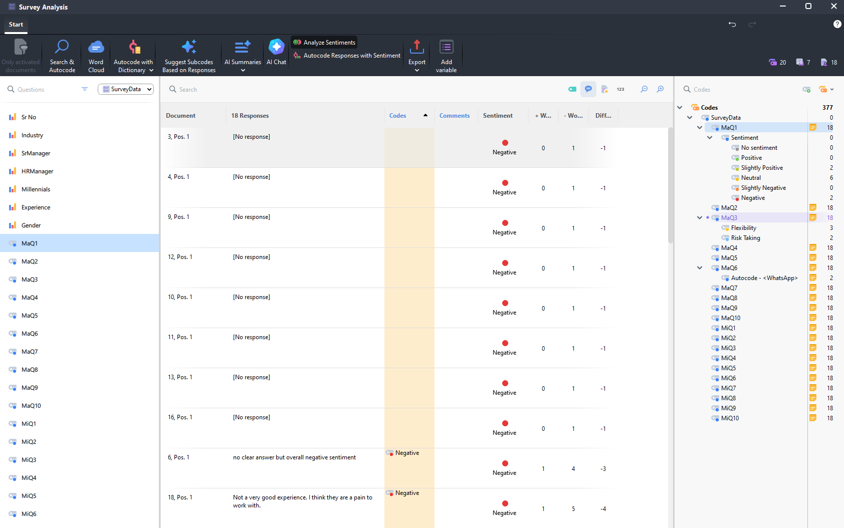Open the memo icon next to MiQ10
Viewport: 844px width, 528px height.
click(813, 418)
